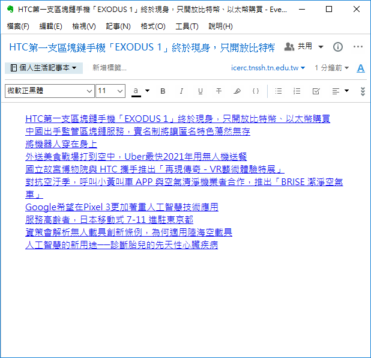This screenshot has height=358, width=371.
Task: Open the Google Pixel 3 article link
Action: pos(122,207)
